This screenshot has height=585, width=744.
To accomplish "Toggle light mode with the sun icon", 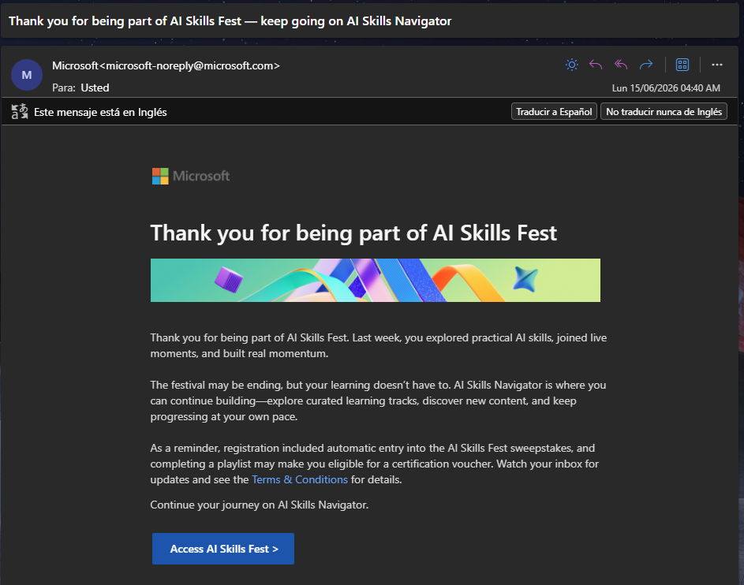I will (x=572, y=65).
